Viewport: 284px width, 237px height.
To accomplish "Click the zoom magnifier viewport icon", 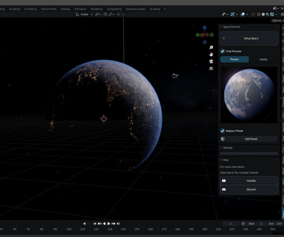I will coord(211,48).
